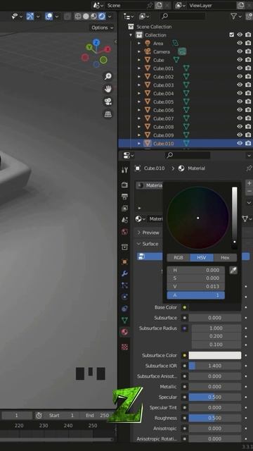Click the Properties search field
The image size is (253, 451).
tap(188, 156)
